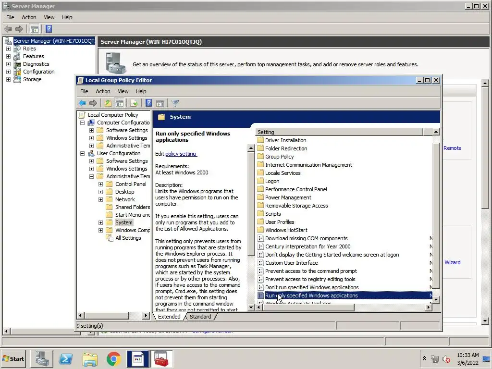The height and width of the screenshot is (369, 492).
Task: Open Action menu in Group Policy Editor
Action: [x=103, y=91]
